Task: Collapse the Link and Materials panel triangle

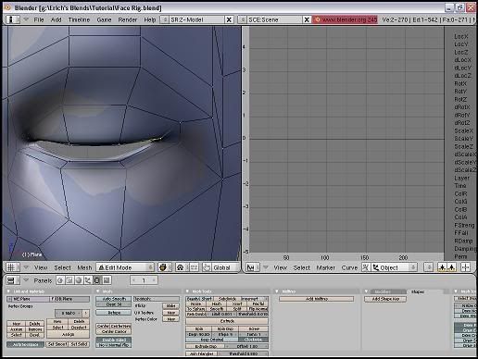Action: click(x=8, y=291)
